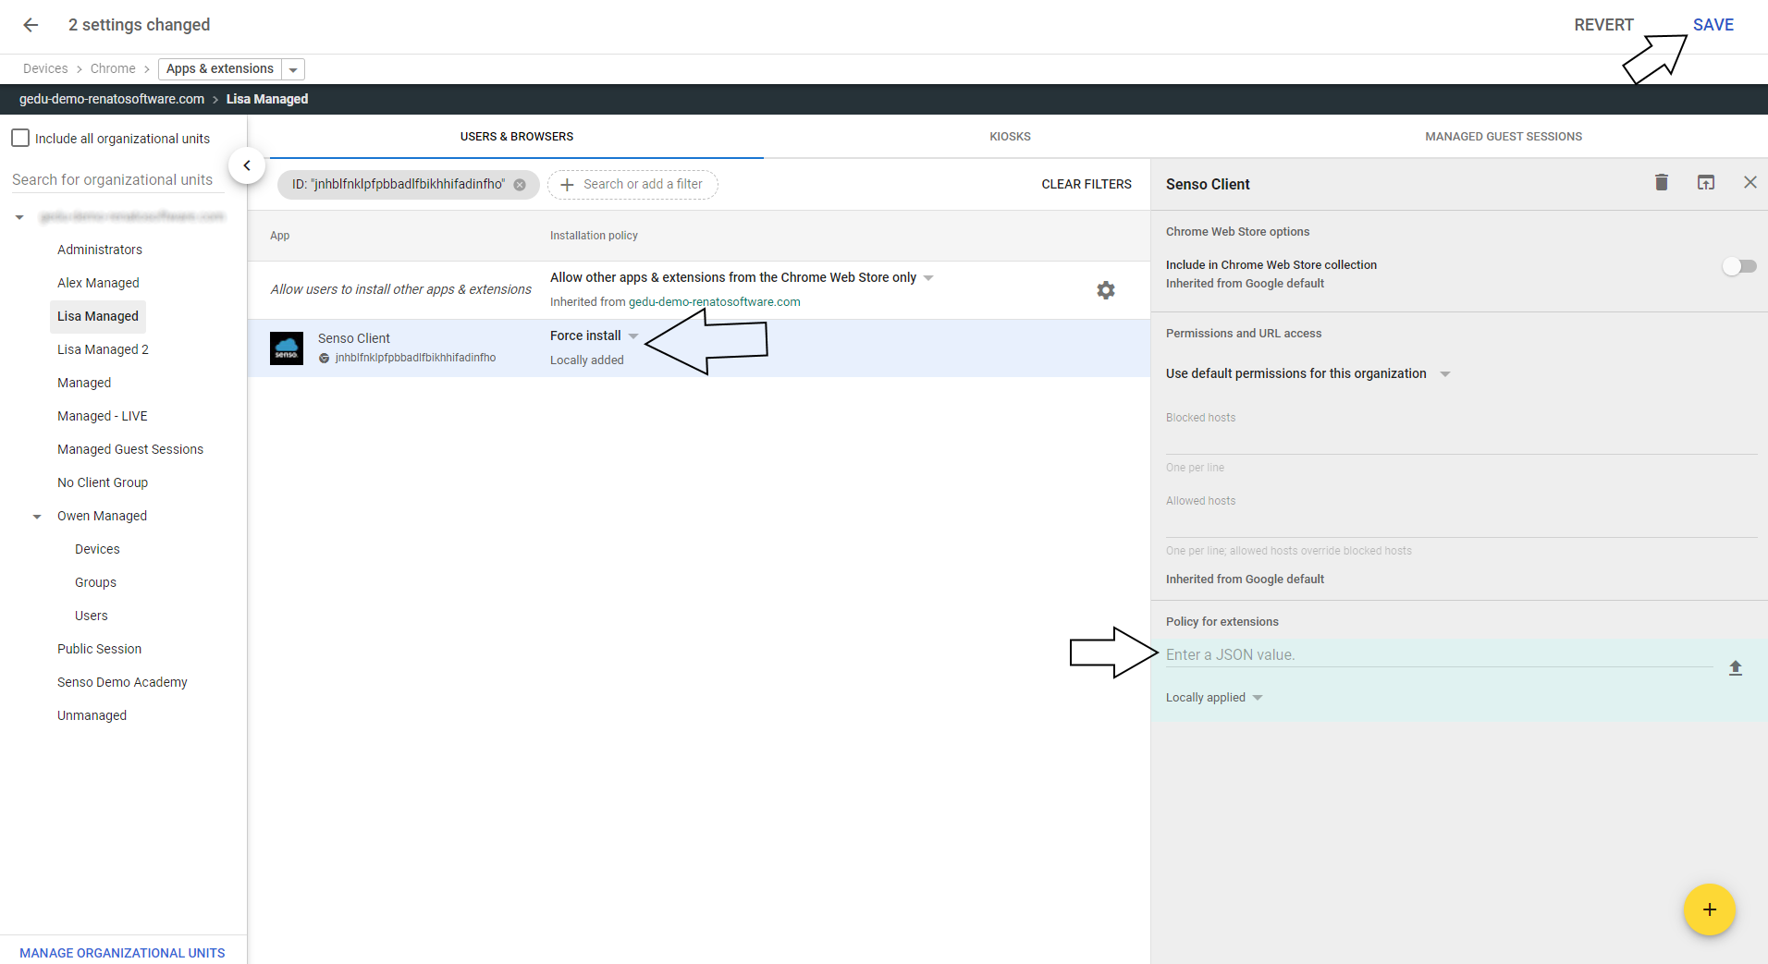Screen dimensions: 1768x964
Task: Select No Client Group unit
Action: (x=103, y=482)
